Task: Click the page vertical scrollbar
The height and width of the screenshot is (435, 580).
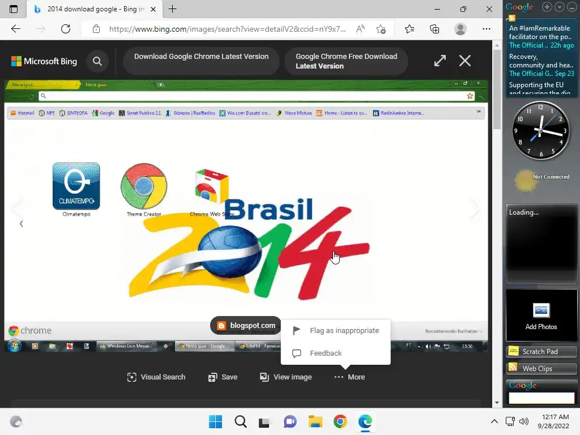Action: tap(497, 89)
